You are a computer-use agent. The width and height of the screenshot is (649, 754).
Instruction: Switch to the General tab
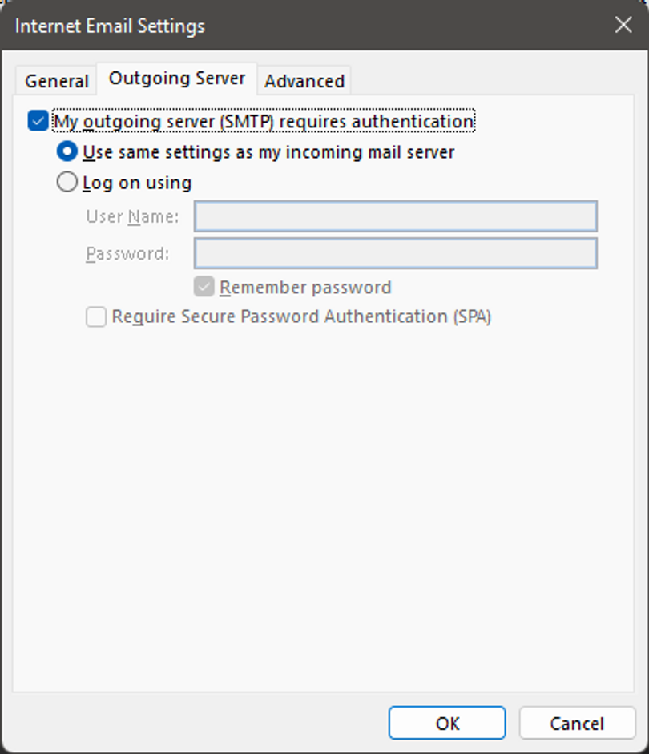(56, 81)
